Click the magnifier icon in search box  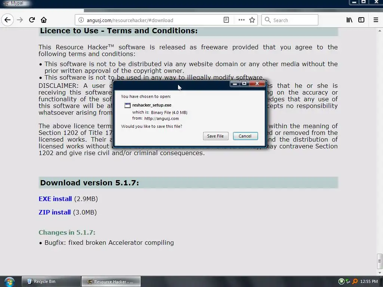(268, 20)
